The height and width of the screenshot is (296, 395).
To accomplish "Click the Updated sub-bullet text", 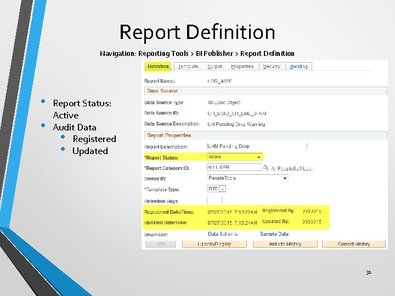I will (x=90, y=151).
